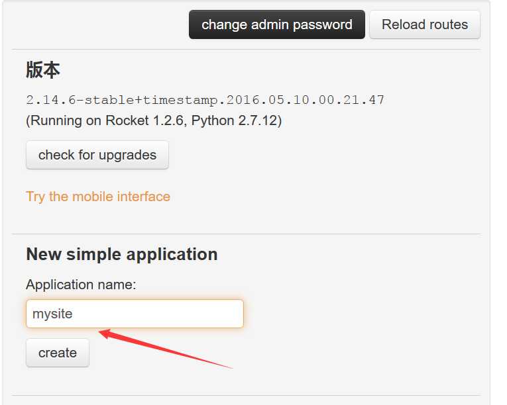Image resolution: width=507 pixels, height=405 pixels.
Task: Click the word 'password' on dark button
Action: 323,24
